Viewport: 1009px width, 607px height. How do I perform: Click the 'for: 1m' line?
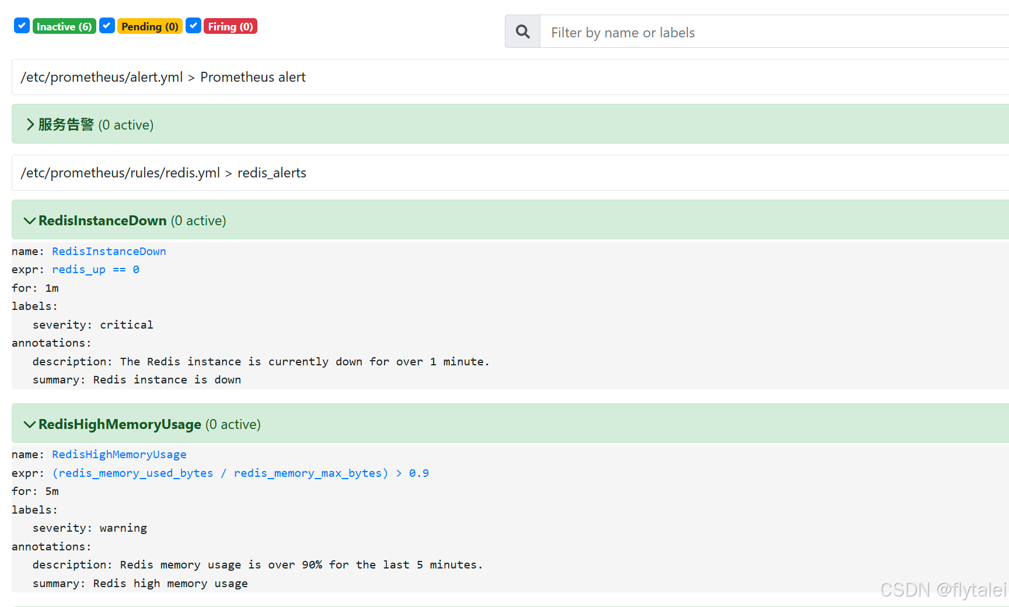click(x=35, y=288)
